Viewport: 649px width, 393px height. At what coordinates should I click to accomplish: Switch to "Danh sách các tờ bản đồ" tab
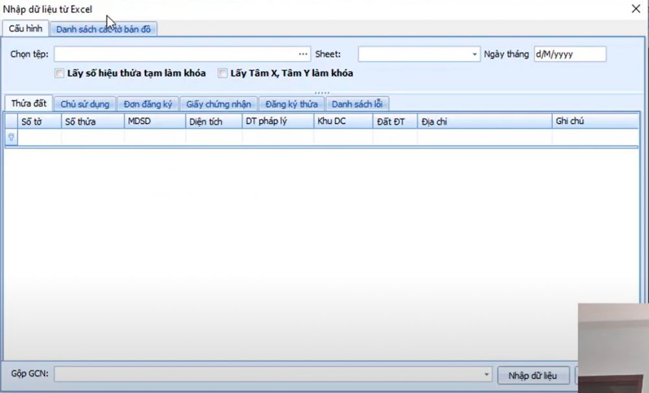(x=104, y=29)
